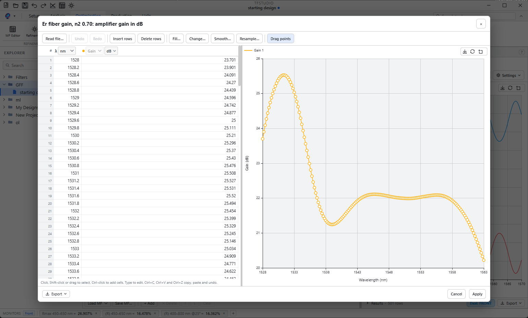Open the dB unit dropdown

point(111,51)
